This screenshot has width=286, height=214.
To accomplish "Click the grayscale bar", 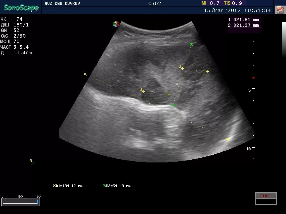I will point(284,40).
